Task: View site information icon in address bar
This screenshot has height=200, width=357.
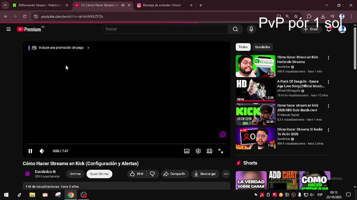Action: pyautogui.click(x=36, y=16)
